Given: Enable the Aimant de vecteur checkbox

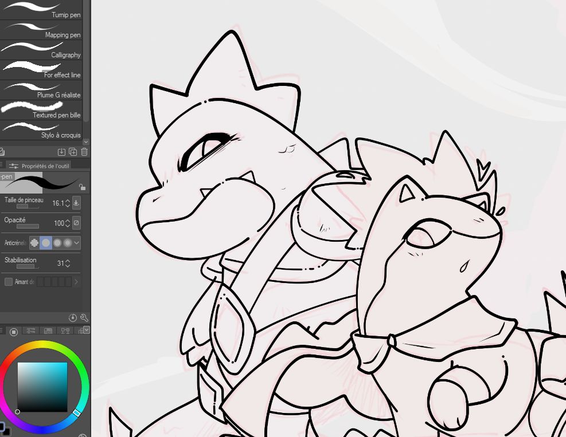Looking at the screenshot, I should [8, 282].
